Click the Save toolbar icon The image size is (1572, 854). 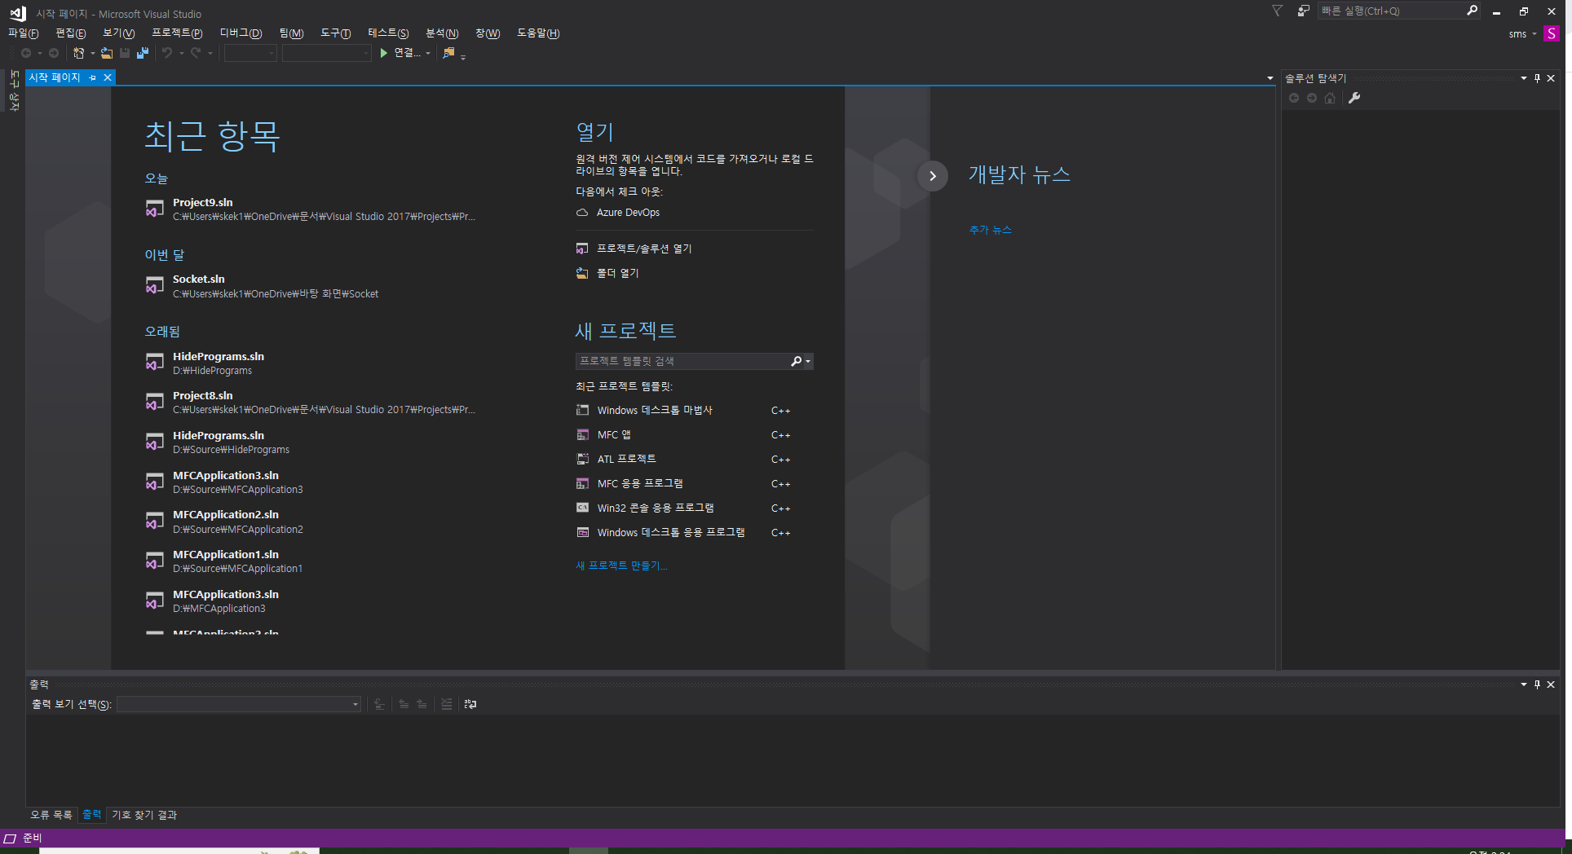[125, 53]
